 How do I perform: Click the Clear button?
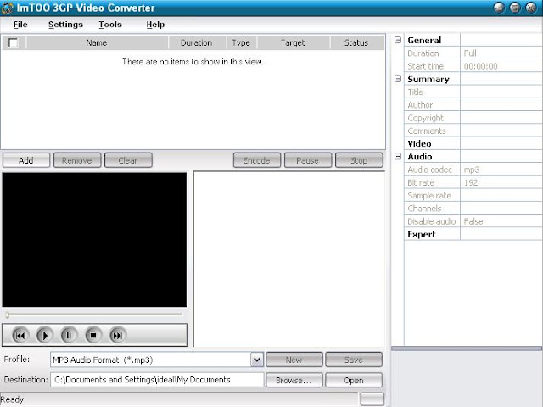[x=128, y=160]
